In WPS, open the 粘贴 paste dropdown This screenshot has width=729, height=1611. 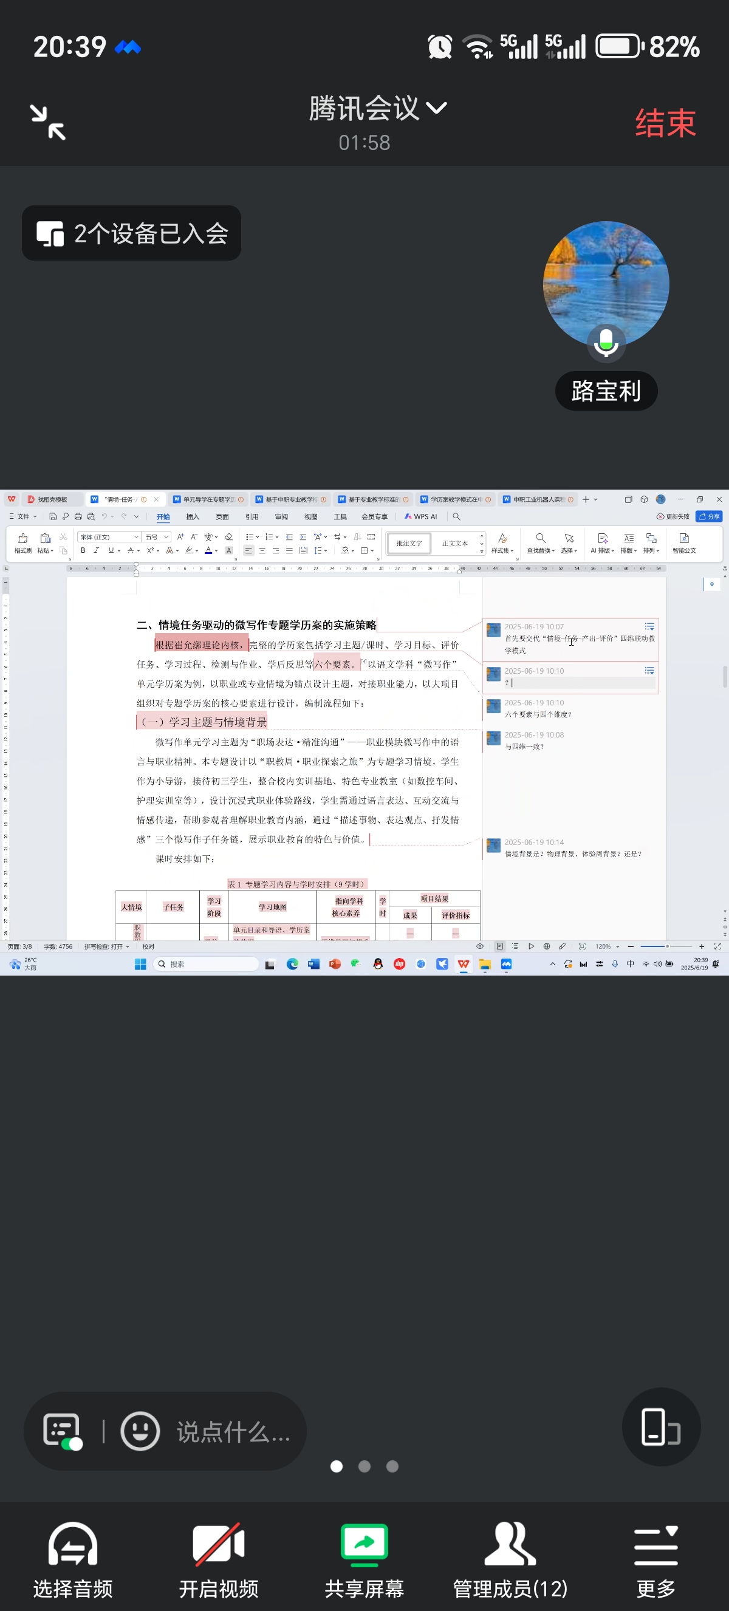45,551
